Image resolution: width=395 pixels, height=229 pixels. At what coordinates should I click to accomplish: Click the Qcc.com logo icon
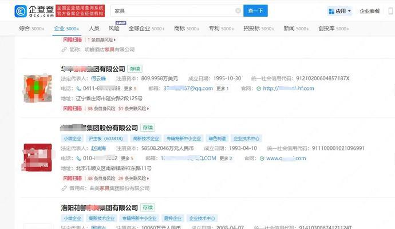click(x=21, y=11)
